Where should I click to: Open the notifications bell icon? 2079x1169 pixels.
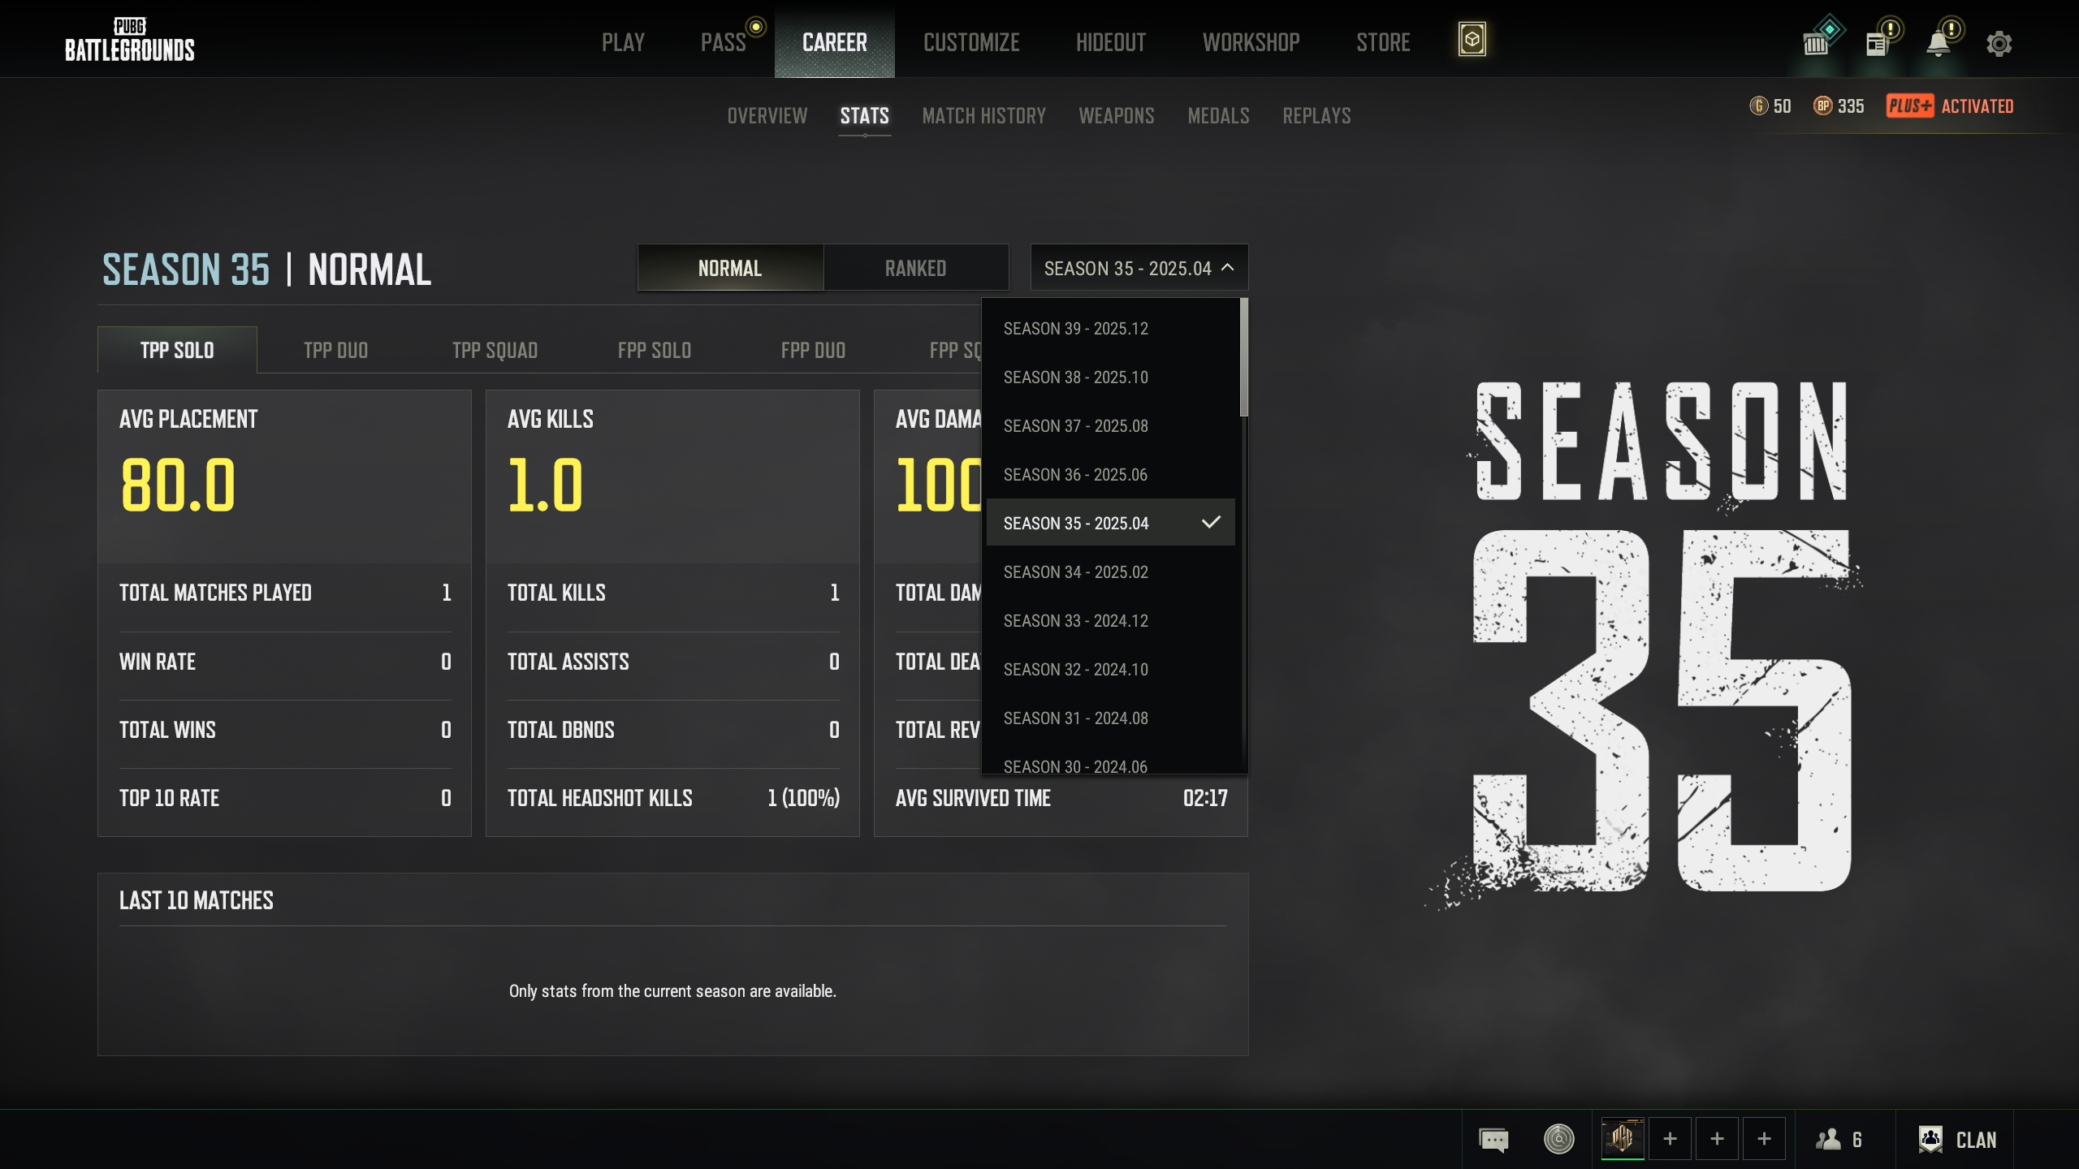pos(1939,43)
